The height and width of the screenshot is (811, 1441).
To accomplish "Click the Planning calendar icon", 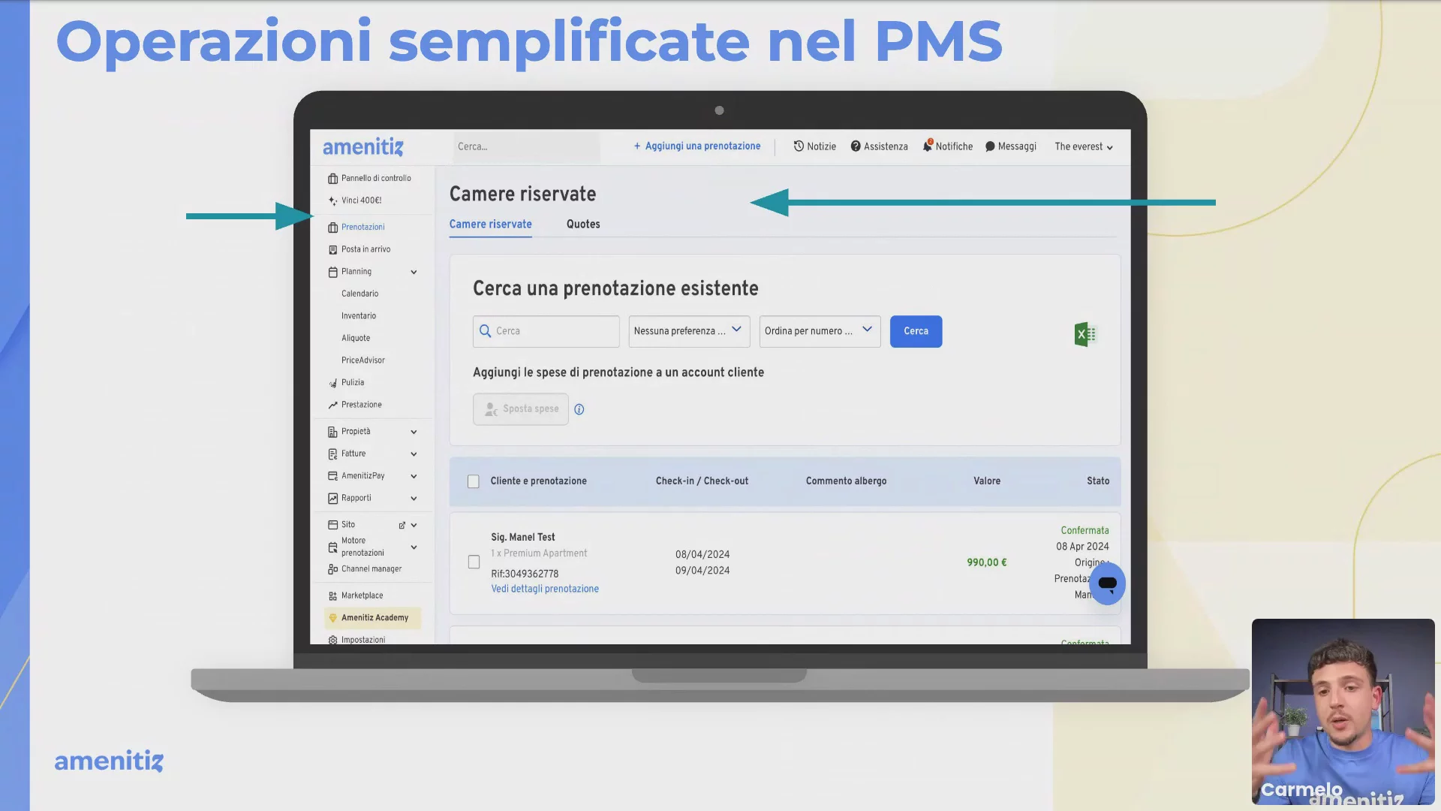I will point(332,272).
